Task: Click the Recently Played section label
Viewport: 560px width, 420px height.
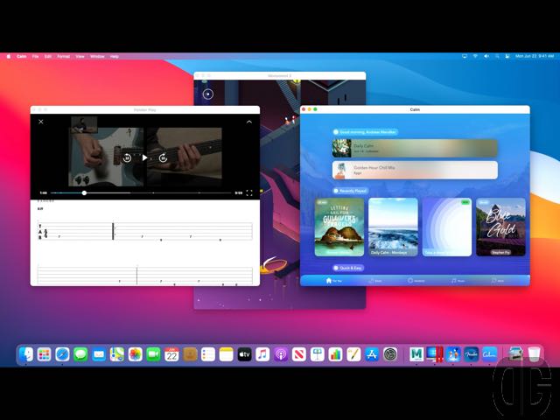Action: click(350, 191)
